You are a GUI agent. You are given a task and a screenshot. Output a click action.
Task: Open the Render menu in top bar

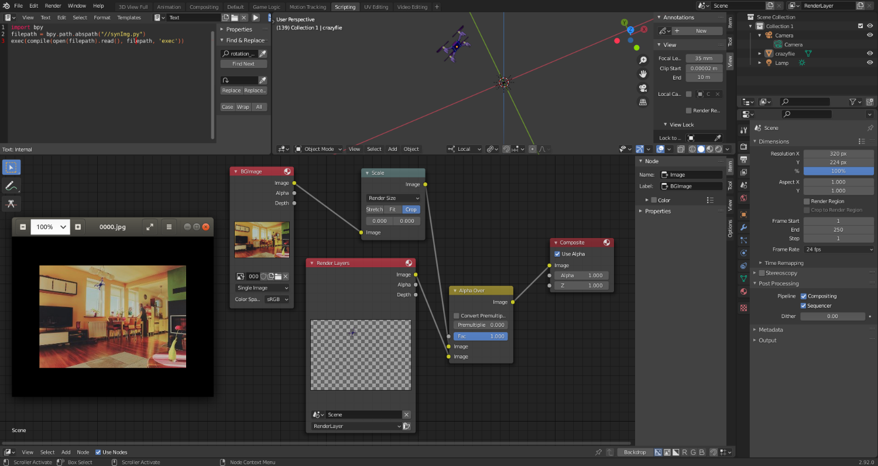click(x=53, y=5)
